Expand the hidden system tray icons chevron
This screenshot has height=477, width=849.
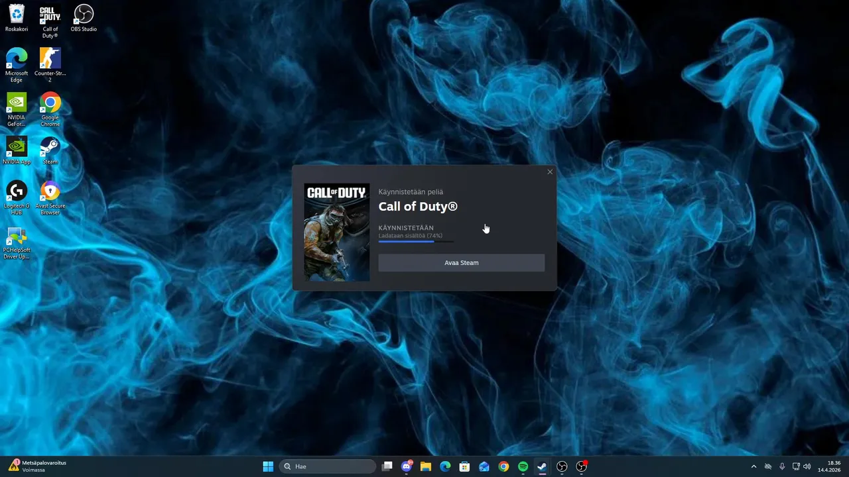pos(753,466)
